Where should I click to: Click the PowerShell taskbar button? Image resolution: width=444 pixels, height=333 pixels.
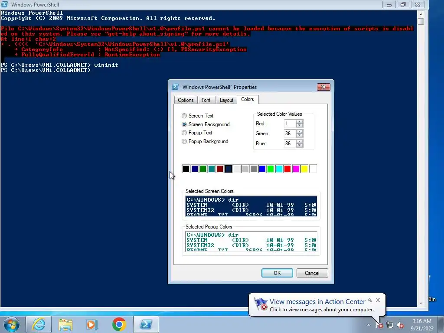pyautogui.click(x=146, y=324)
